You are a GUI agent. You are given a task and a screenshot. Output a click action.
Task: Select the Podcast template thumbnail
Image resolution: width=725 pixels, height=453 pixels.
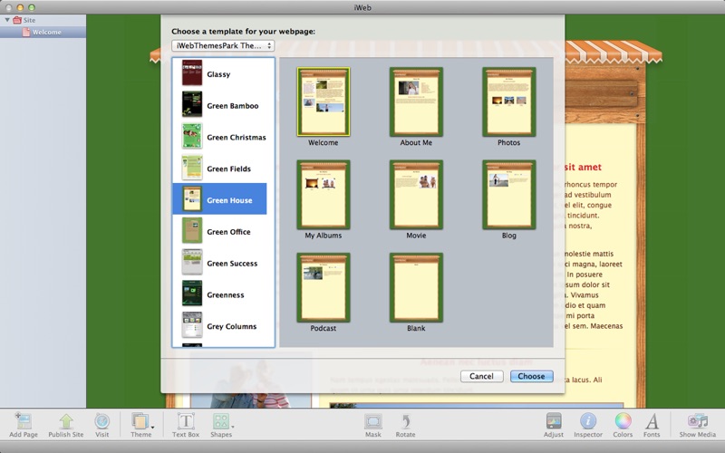(324, 287)
